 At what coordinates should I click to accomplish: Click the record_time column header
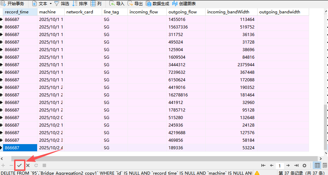point(20,12)
